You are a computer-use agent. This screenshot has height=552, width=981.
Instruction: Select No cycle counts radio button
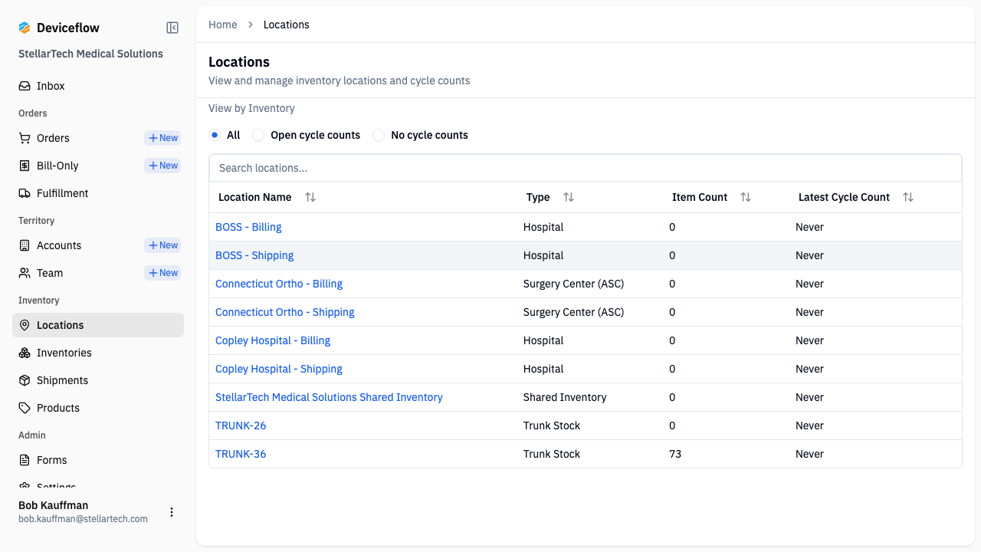tap(379, 135)
